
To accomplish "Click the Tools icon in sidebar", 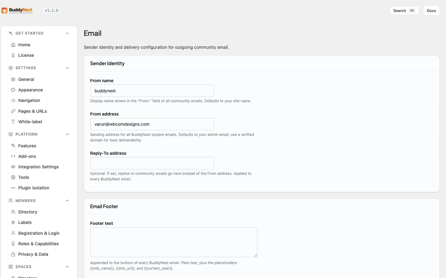I will pos(13,177).
